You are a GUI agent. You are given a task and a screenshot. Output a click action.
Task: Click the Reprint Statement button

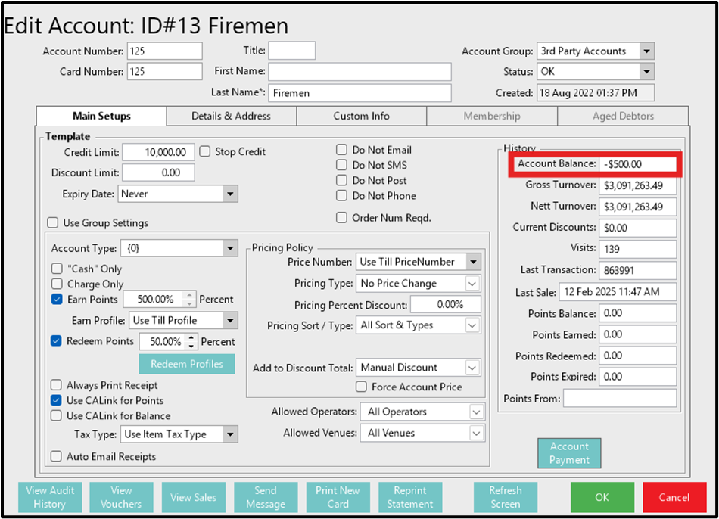click(x=410, y=497)
